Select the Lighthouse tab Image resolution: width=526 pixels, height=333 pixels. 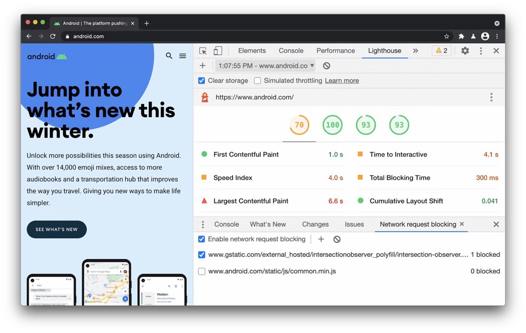pos(385,50)
